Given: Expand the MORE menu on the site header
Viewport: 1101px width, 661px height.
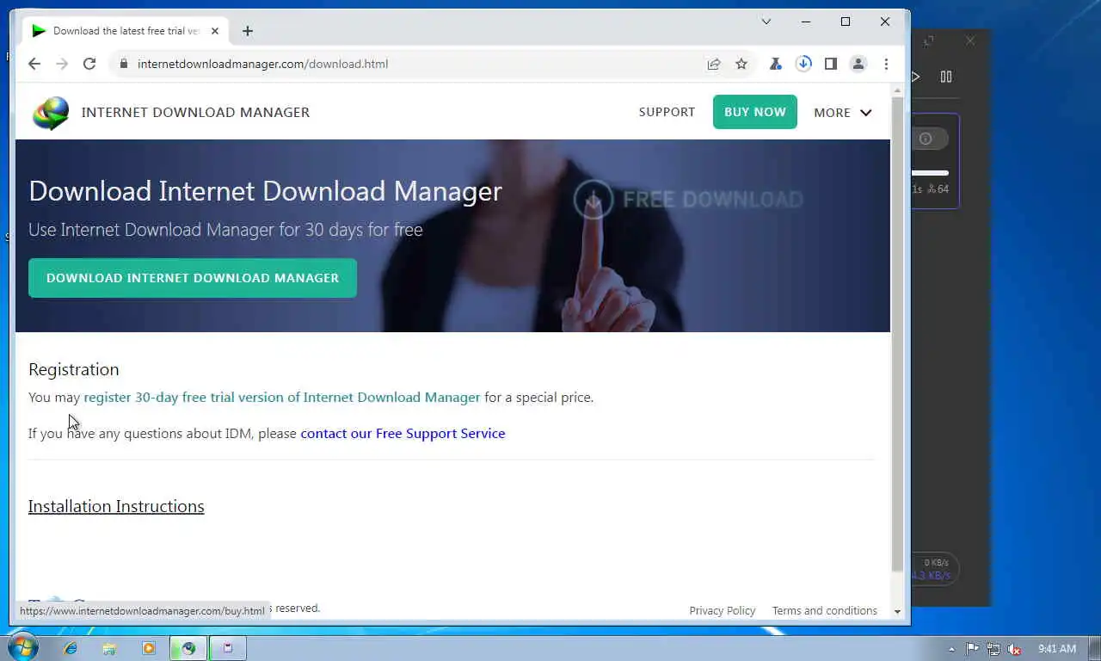Looking at the screenshot, I should (x=843, y=113).
